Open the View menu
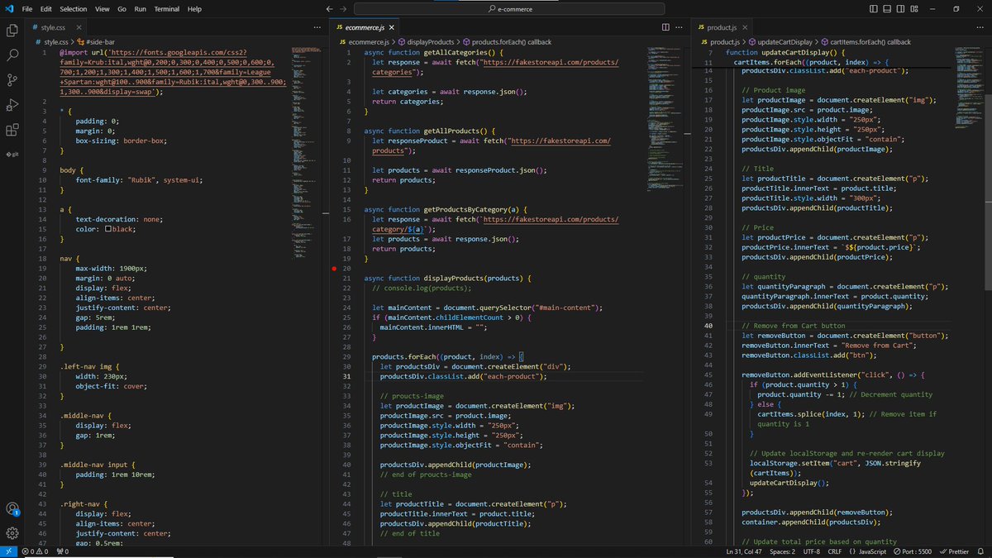Viewport: 992px width, 558px height. 103,9
